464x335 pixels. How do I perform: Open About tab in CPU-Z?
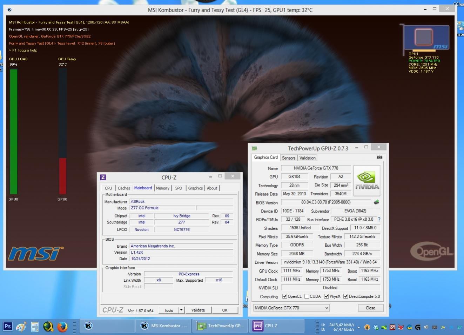point(212,188)
